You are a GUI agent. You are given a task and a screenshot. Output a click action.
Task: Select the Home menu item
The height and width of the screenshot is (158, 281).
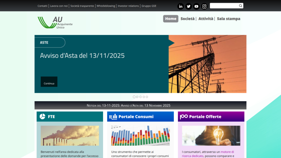(171, 19)
